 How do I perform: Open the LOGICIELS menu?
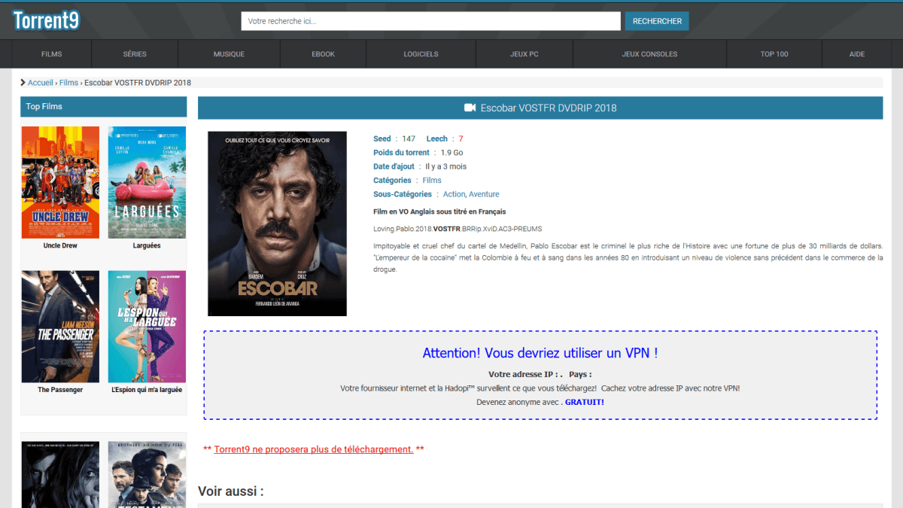pyautogui.click(x=421, y=54)
